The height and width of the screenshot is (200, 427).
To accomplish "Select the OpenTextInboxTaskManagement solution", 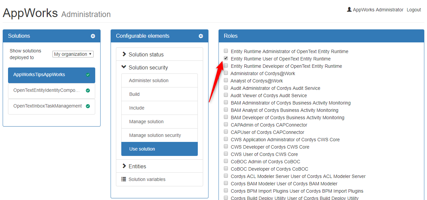I will [47, 106].
